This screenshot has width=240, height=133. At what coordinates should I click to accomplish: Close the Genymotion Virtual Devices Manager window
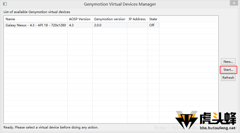point(234,3)
